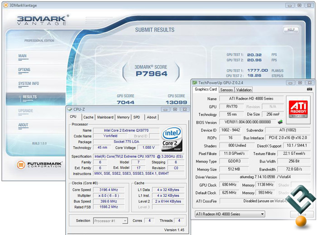Click the 3DMarkVantage title bar icon

click(x=6, y=5)
